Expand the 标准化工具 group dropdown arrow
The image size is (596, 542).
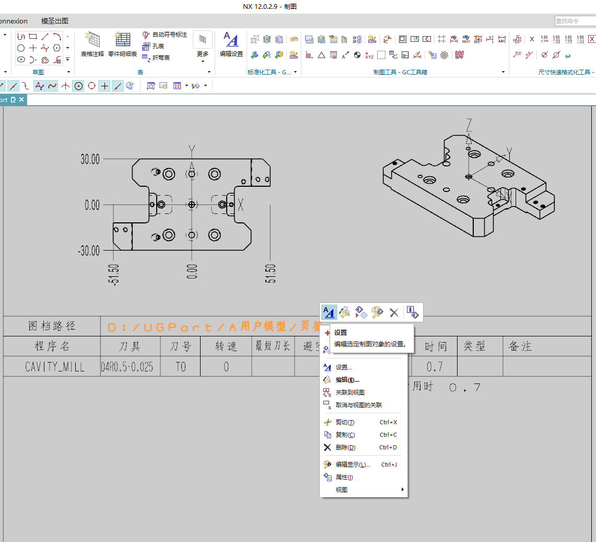pos(295,72)
